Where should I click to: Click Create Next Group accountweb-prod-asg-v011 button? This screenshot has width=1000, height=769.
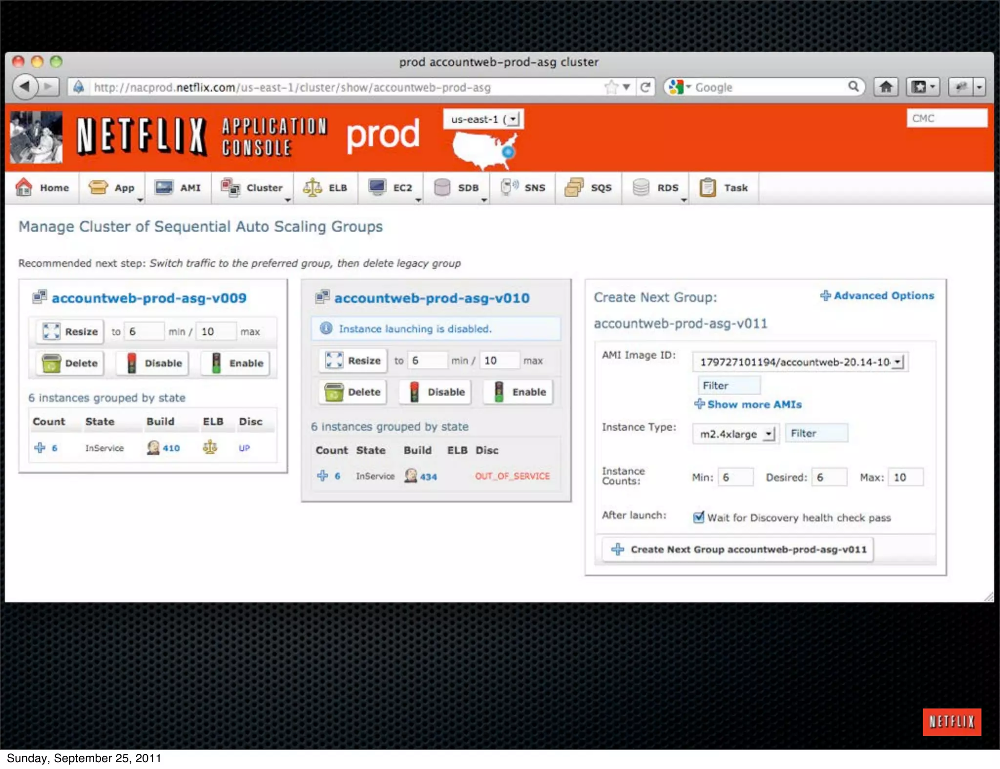coord(738,549)
